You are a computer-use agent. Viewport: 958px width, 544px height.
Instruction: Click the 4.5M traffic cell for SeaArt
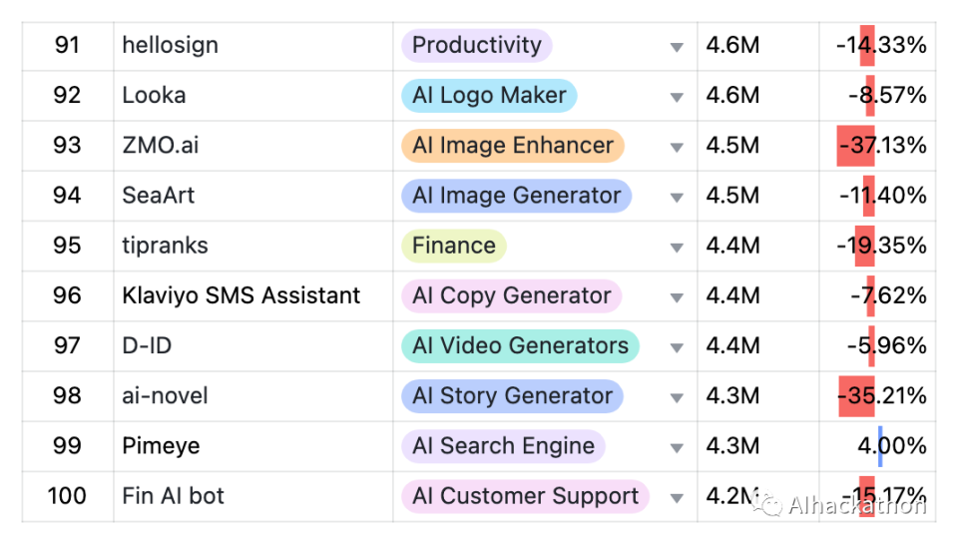point(732,196)
